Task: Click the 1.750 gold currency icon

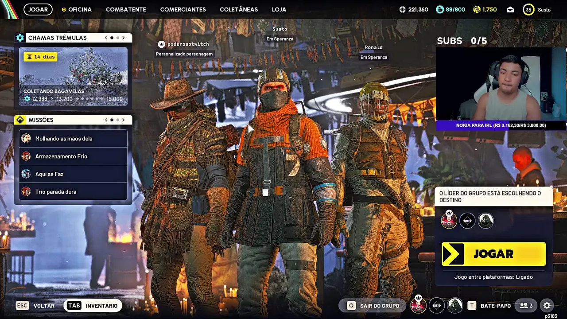Action: tap(477, 9)
